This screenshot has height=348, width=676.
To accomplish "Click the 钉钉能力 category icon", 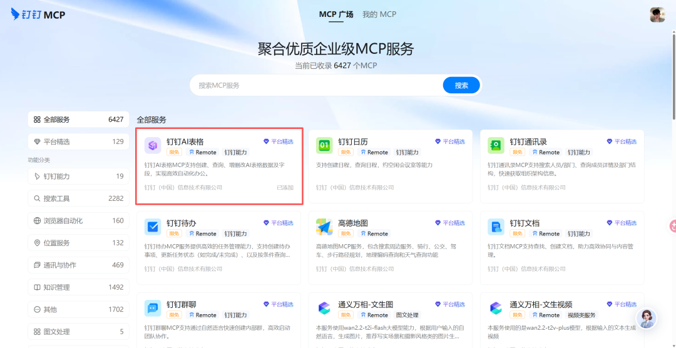I will coord(37,176).
